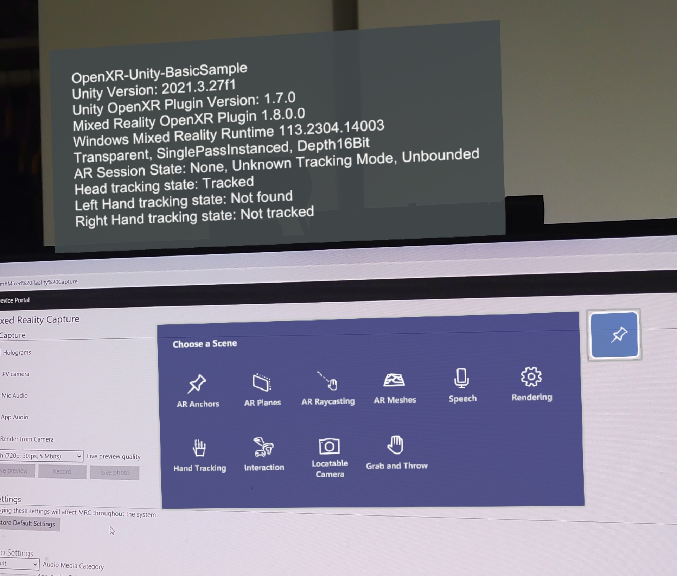Click the Mixed Reality Capture heading

pyautogui.click(x=40, y=319)
